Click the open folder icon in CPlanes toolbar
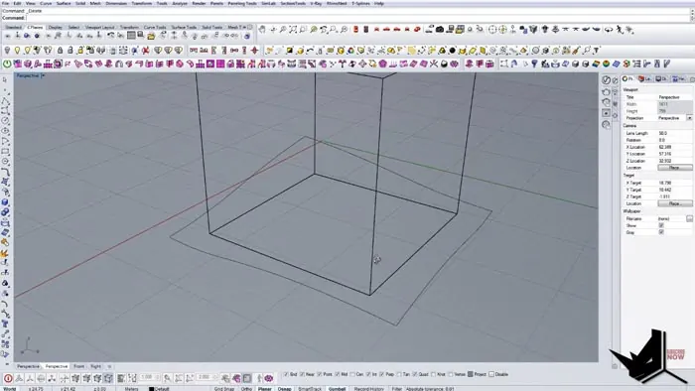 [x=151, y=36]
